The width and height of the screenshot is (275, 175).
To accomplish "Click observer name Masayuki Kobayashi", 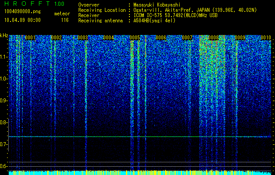I will [x=157, y=5].
